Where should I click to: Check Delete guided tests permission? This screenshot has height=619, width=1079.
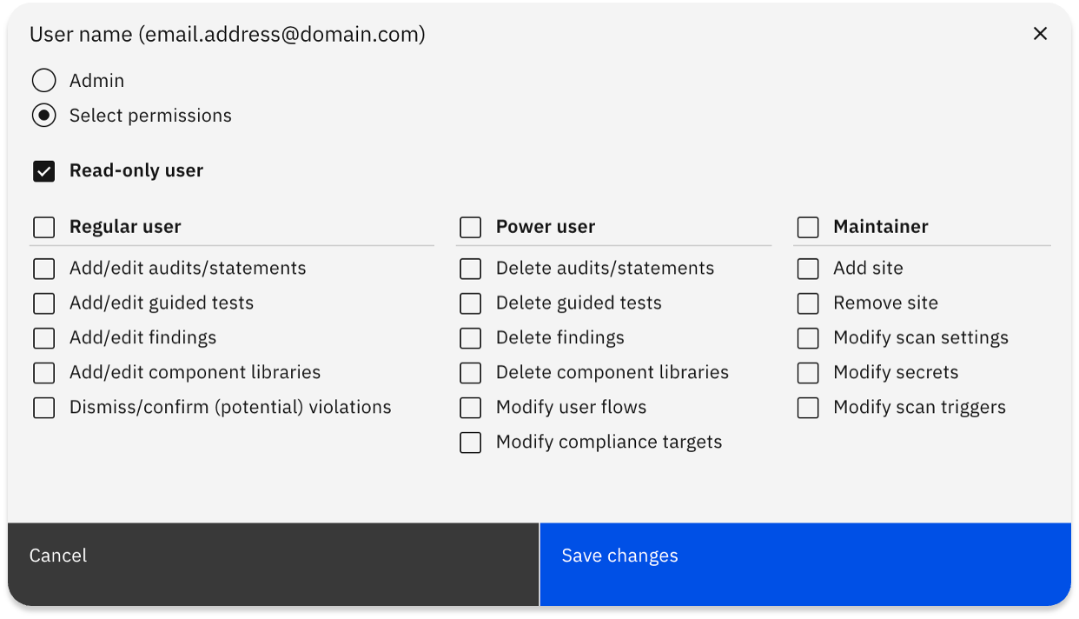470,303
